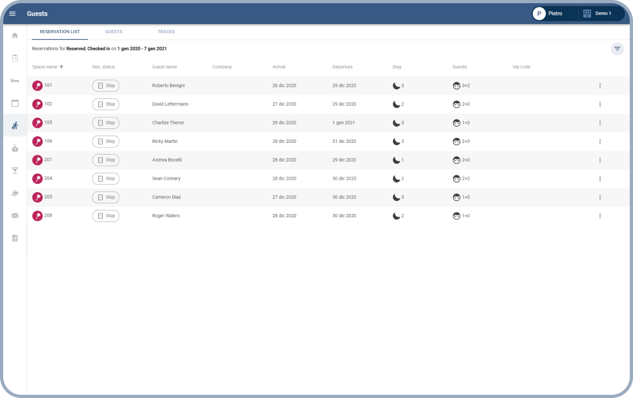Screen dimensions: 633x398
Task: Sort by the Arrival column header
Action: click(278, 67)
